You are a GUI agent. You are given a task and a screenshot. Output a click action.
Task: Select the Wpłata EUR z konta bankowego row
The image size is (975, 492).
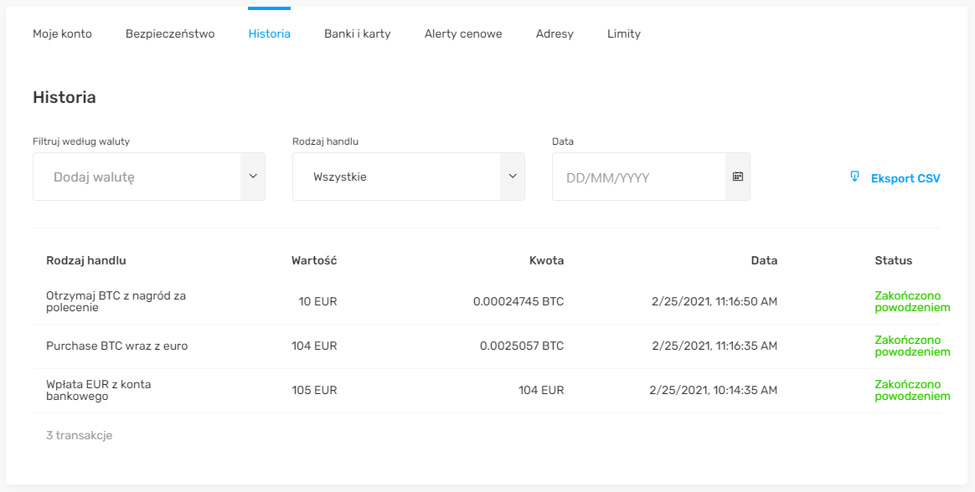(x=487, y=390)
